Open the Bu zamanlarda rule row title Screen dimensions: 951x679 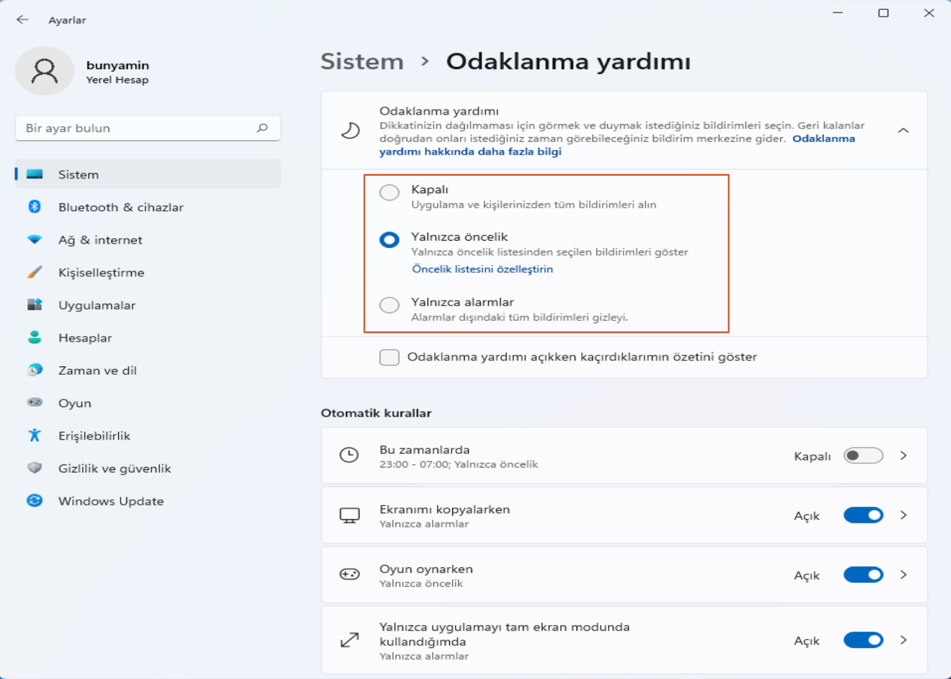[x=424, y=450]
